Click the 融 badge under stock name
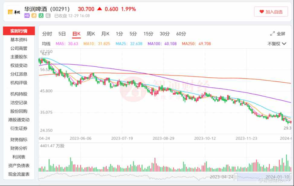 (48, 16)
